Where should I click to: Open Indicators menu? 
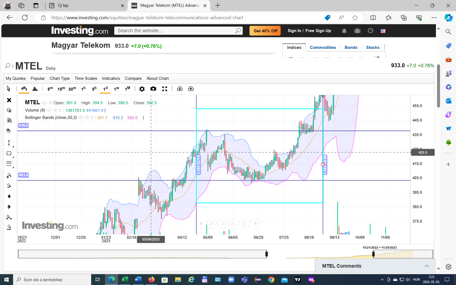[x=111, y=78]
